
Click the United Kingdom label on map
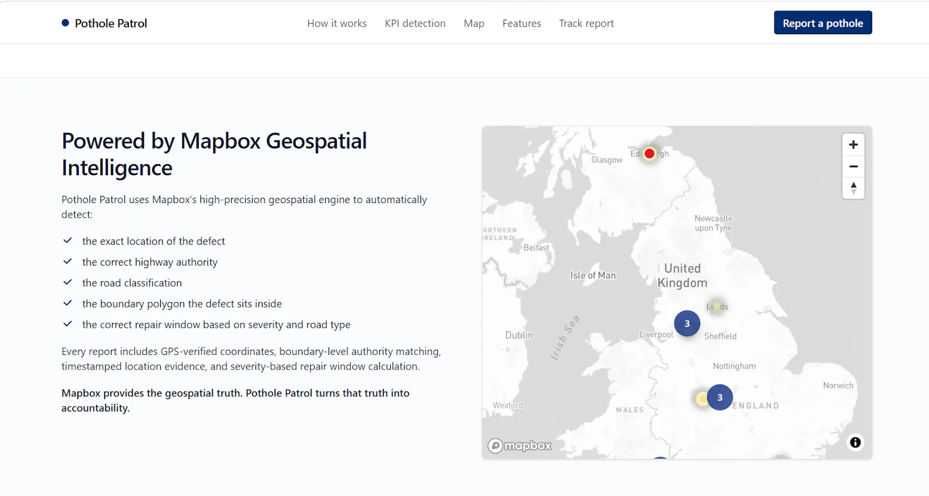click(682, 276)
